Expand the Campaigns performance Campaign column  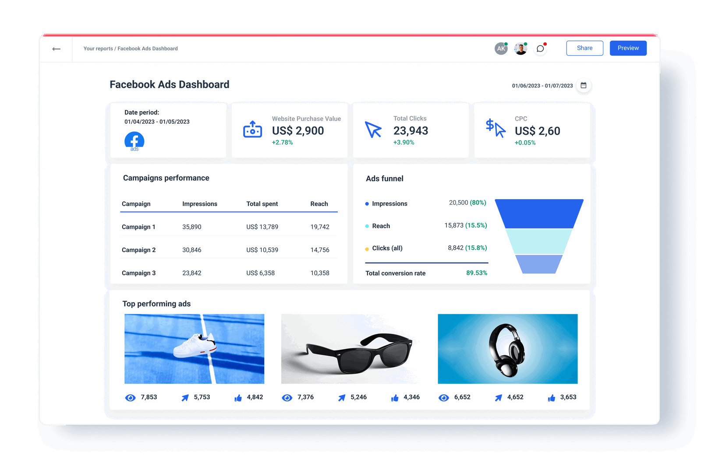coord(136,203)
